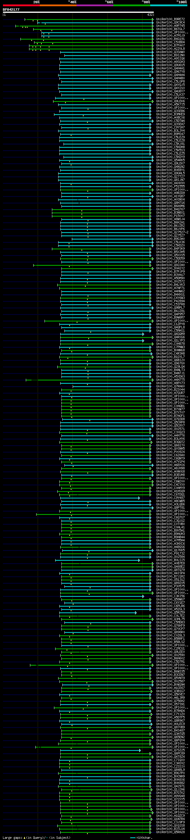Select the UniRef100_B7FA07 entry
Screen dimensions: 190x840
click(170, 45)
